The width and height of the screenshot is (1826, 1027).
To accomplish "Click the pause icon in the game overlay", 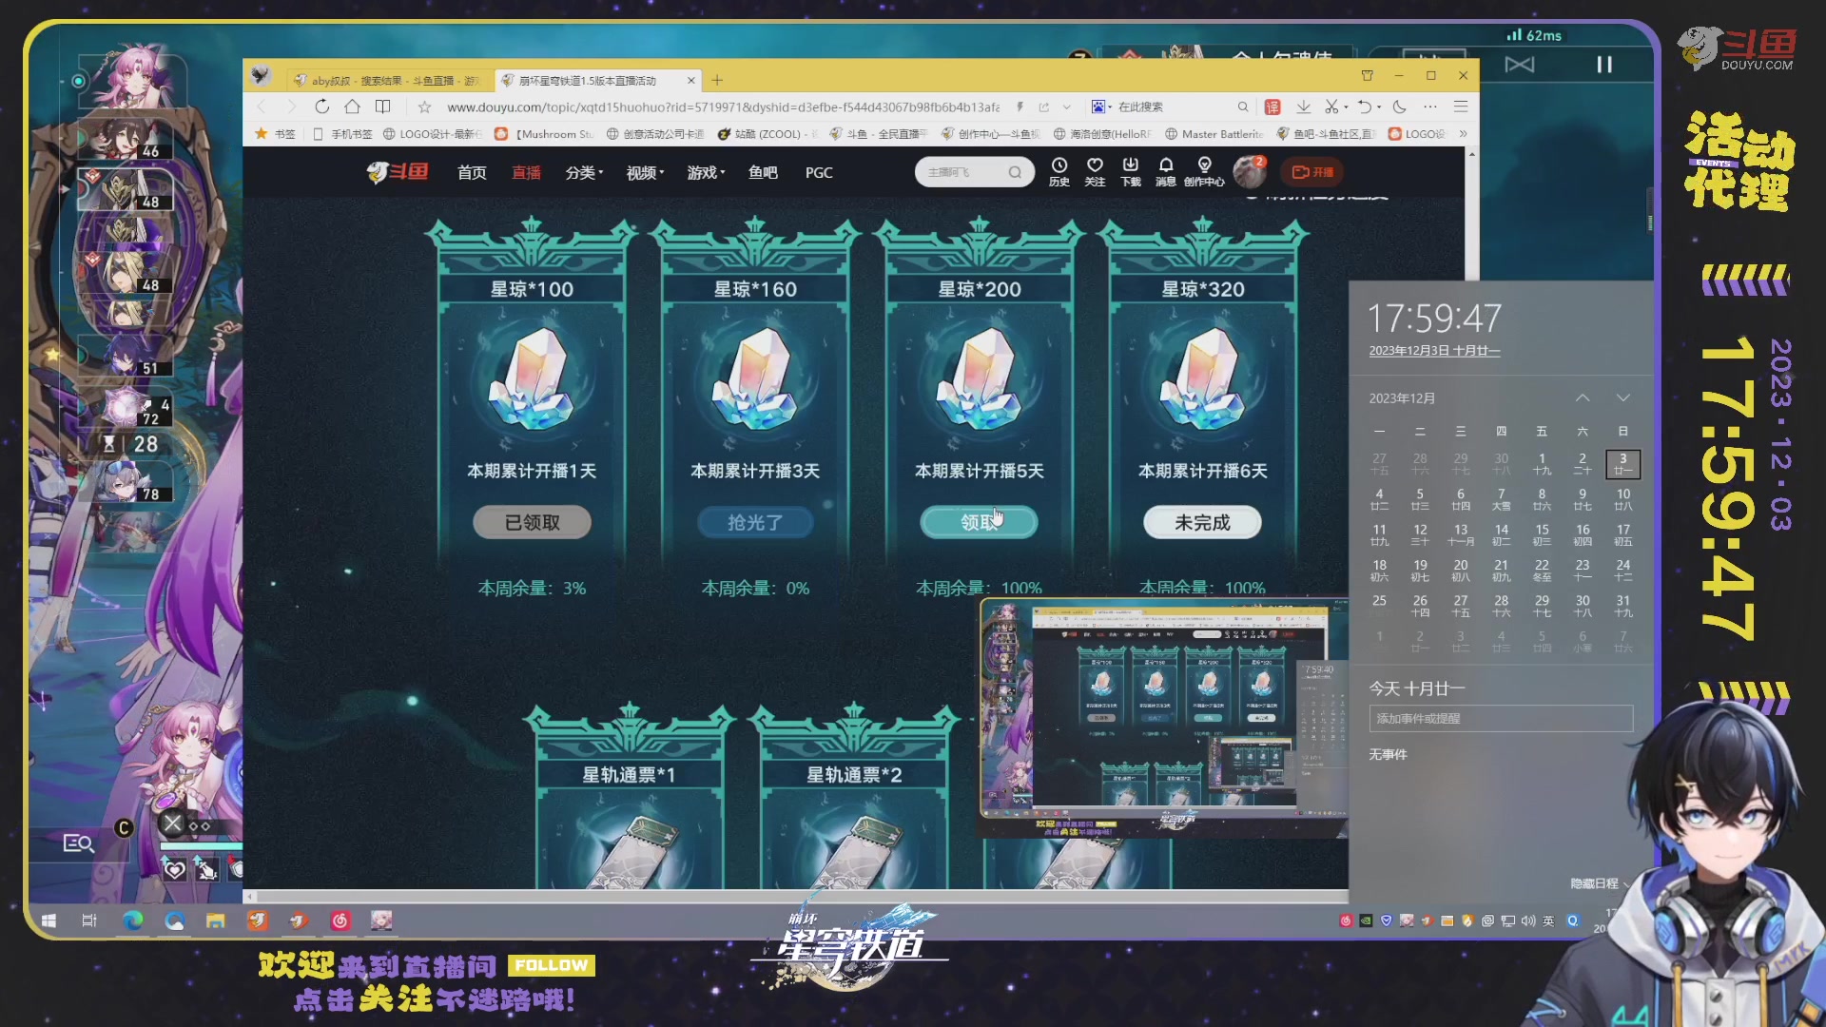I will pos(1604,64).
